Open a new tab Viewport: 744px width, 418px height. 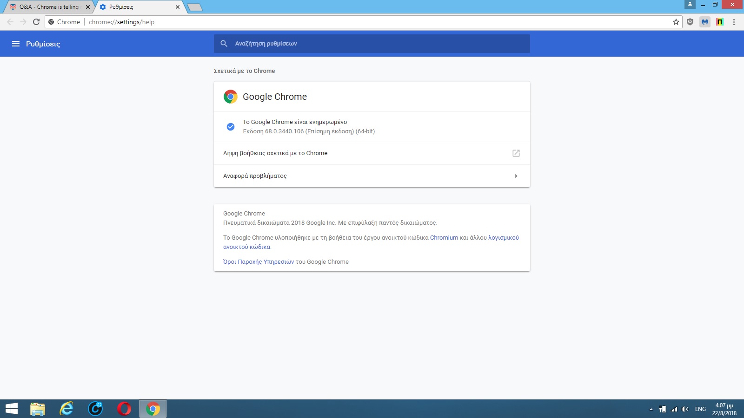195,7
